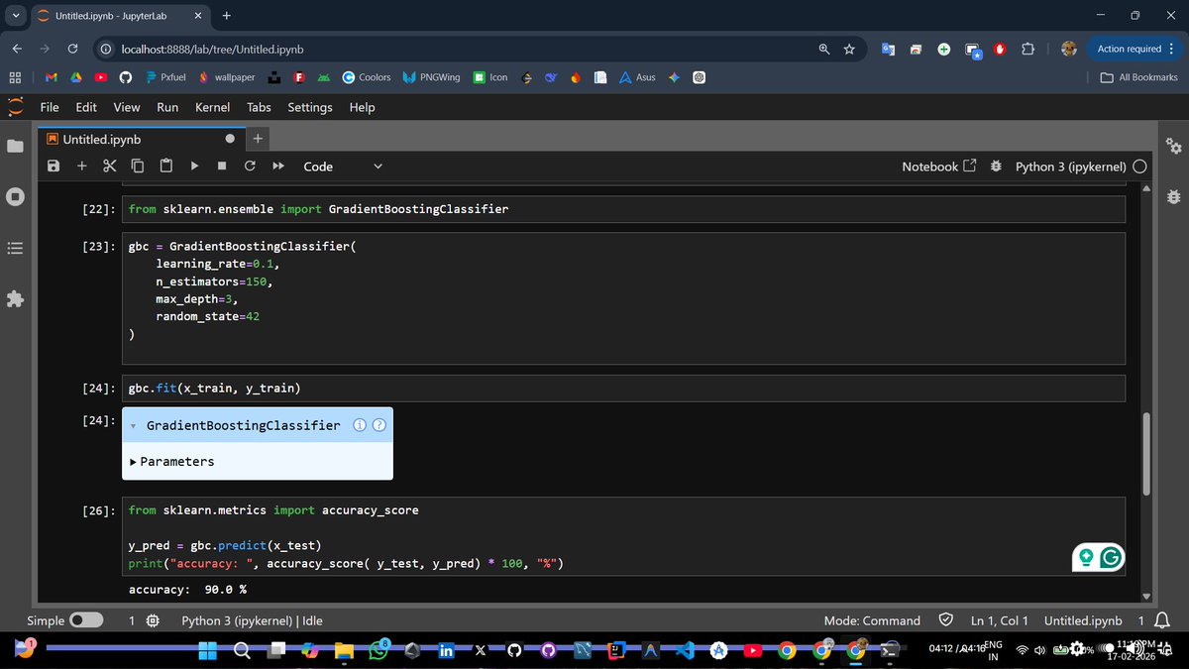Click the address bar localhost URL

212,49
